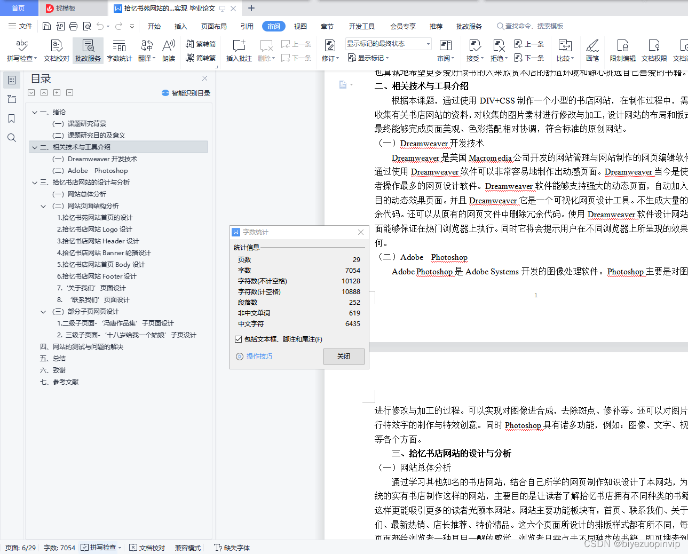Open the chapter navigation sidebar icon
The image size is (688, 554).
pyautogui.click(x=12, y=99)
